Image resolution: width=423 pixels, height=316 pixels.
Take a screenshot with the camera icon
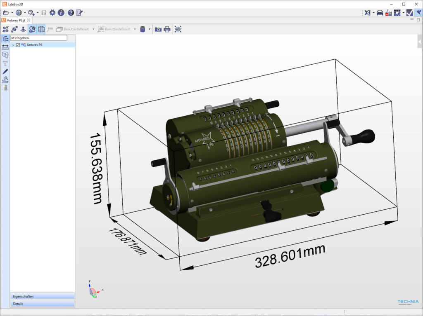158,29
